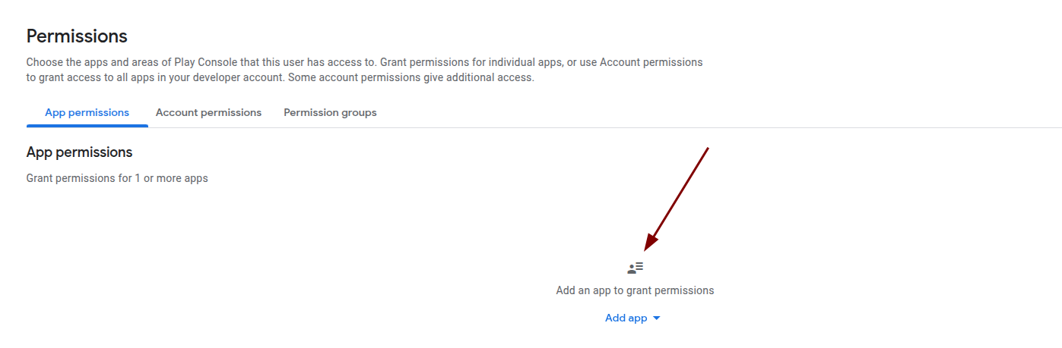Click the Permissions page heading
Screen dimensions: 1062x348
77,36
